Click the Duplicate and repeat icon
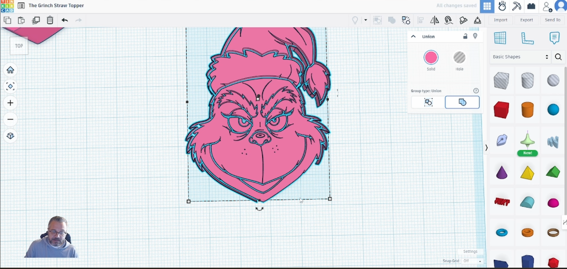The height and width of the screenshot is (269, 567). coord(36,20)
